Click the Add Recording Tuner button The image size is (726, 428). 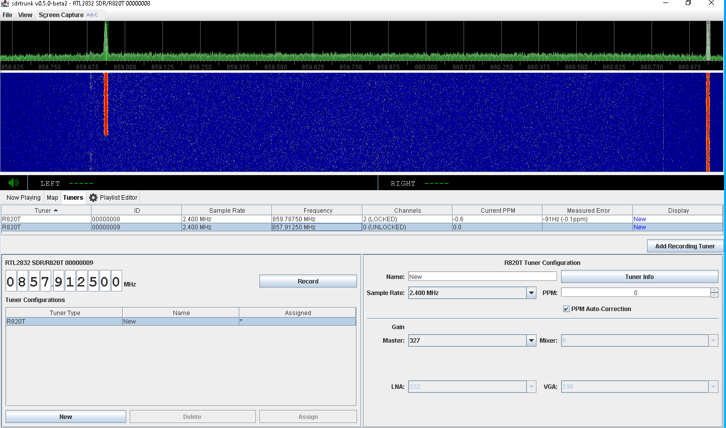coord(685,246)
